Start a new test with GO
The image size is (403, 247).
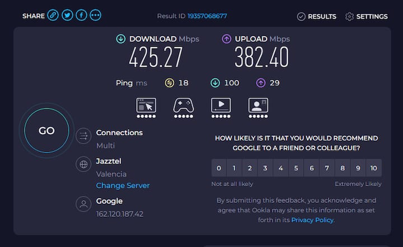pyautogui.click(x=46, y=131)
